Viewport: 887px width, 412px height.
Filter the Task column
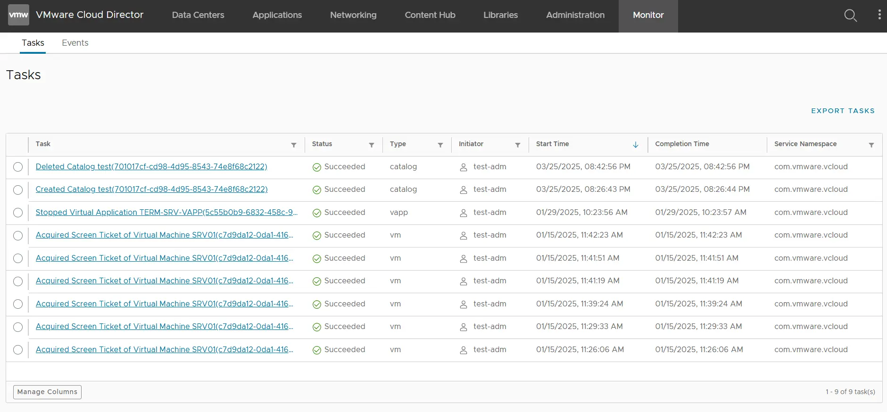point(294,145)
